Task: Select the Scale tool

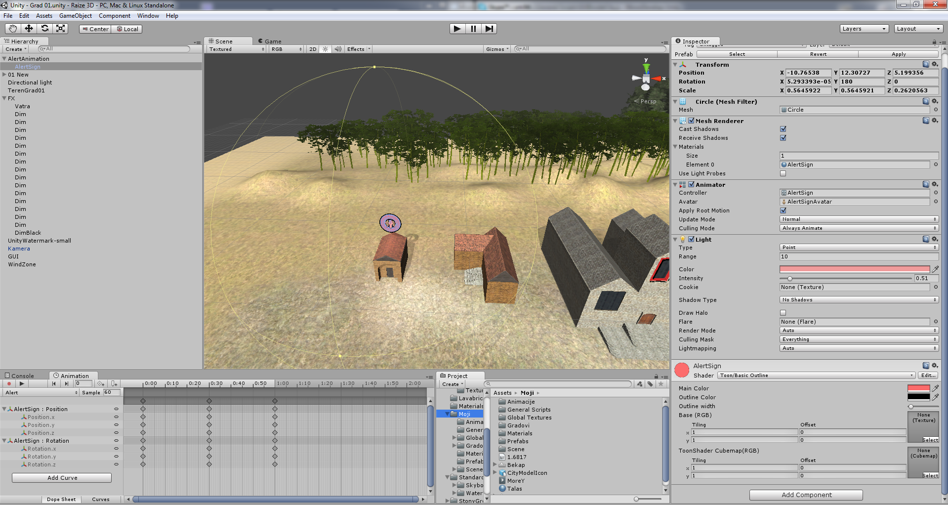Action: click(61, 29)
